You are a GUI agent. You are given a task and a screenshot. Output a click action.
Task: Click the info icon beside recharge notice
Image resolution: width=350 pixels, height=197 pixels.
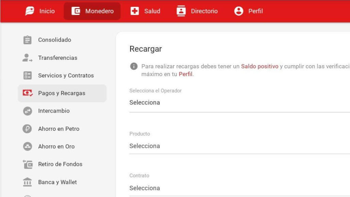[134, 66]
